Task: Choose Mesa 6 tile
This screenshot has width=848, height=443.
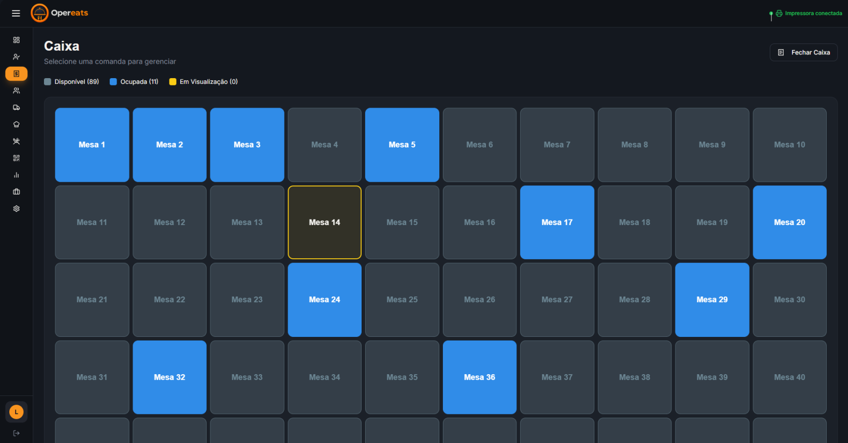Action: pos(480,145)
